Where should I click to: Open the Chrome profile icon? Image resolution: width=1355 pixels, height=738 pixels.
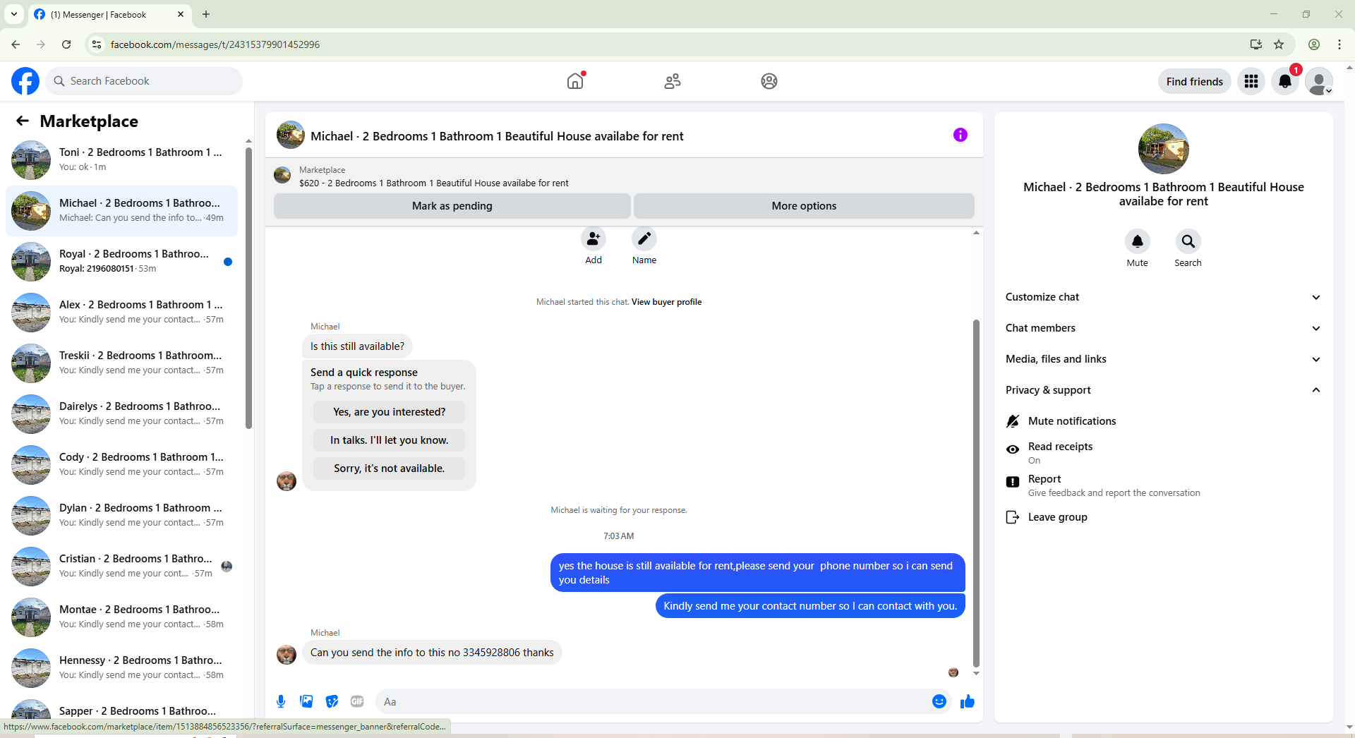tap(1314, 44)
